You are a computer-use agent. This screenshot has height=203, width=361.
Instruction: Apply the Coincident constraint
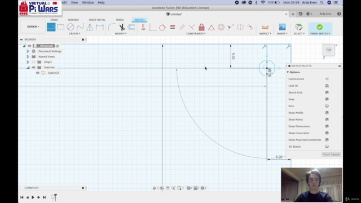click(153, 27)
